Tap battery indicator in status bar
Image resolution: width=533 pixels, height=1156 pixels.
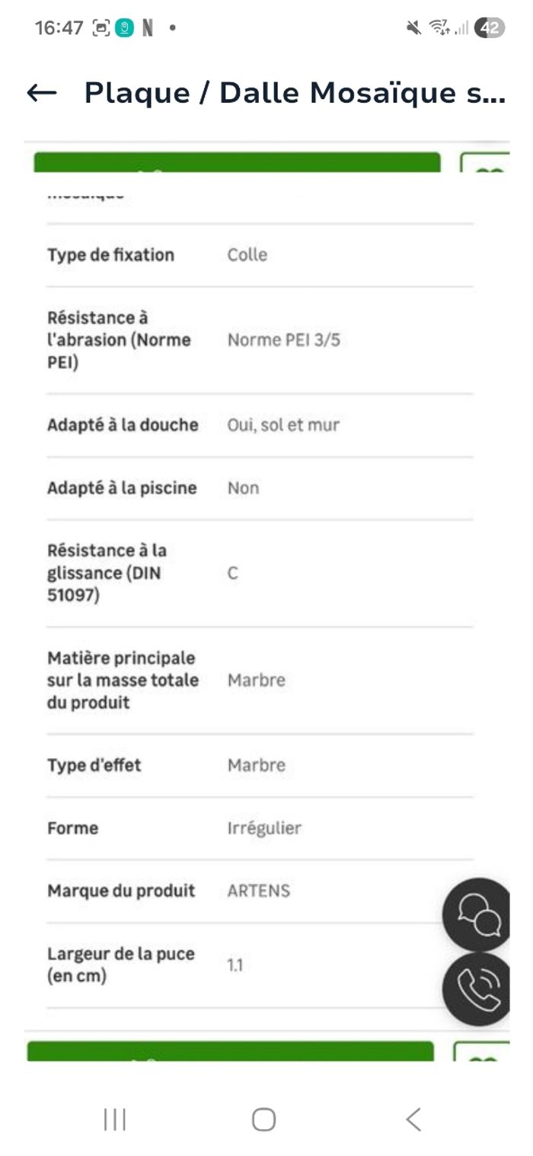(490, 28)
